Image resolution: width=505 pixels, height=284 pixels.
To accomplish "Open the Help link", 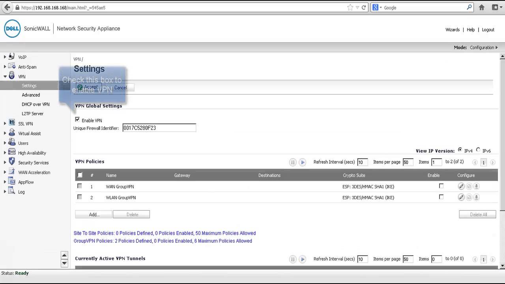I will tap(471, 30).
